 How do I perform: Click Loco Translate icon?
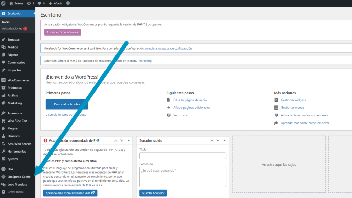click(x=3, y=184)
